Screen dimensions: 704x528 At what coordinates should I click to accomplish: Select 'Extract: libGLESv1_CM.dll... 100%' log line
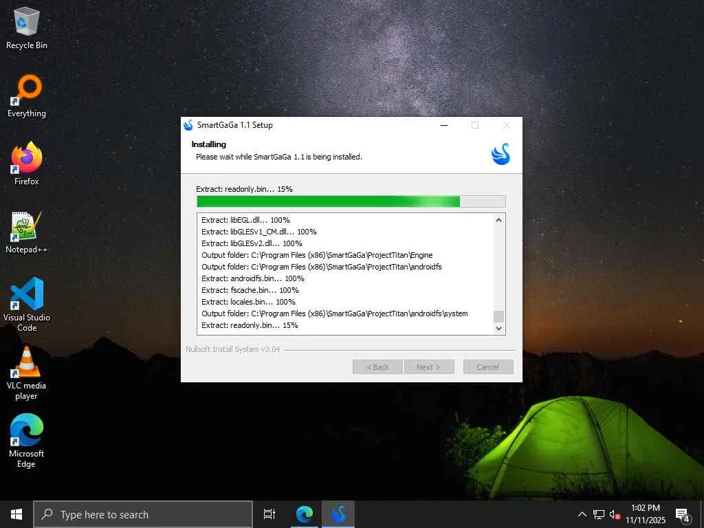tap(259, 232)
